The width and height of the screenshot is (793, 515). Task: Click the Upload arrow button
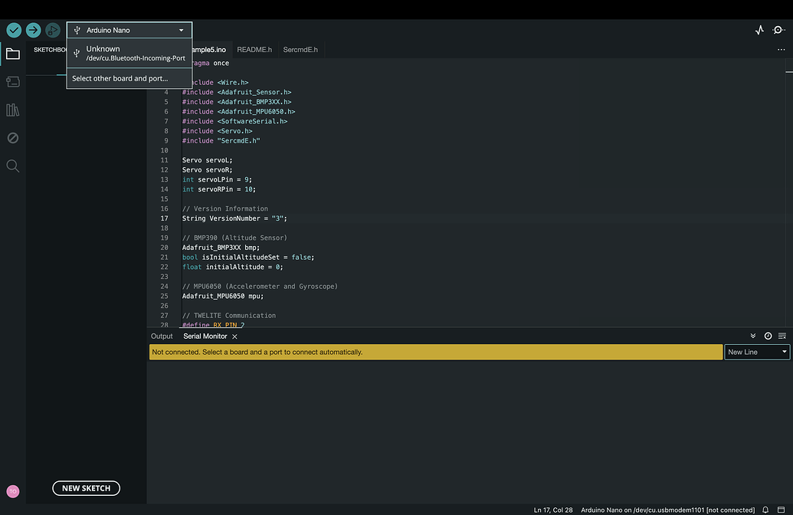pos(33,30)
